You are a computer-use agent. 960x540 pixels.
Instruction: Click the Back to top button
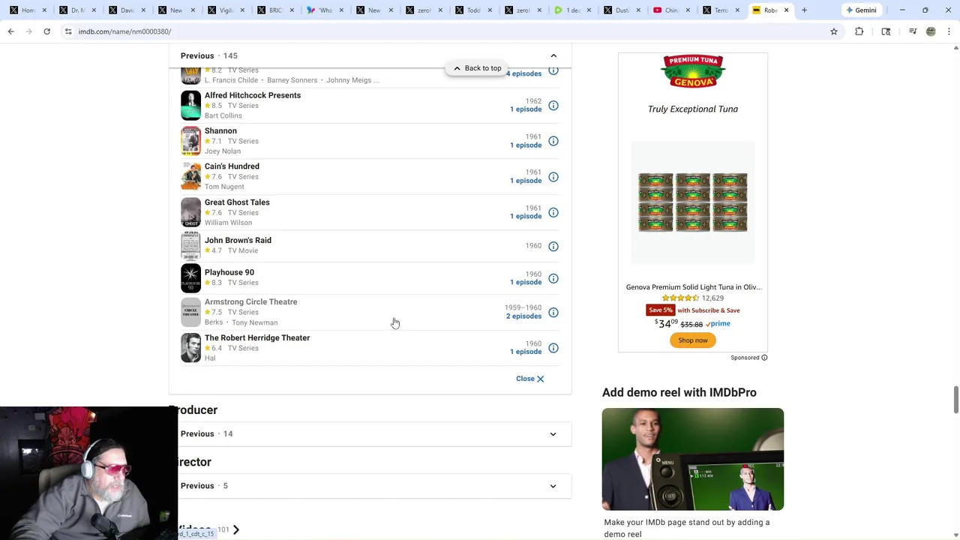pos(477,68)
